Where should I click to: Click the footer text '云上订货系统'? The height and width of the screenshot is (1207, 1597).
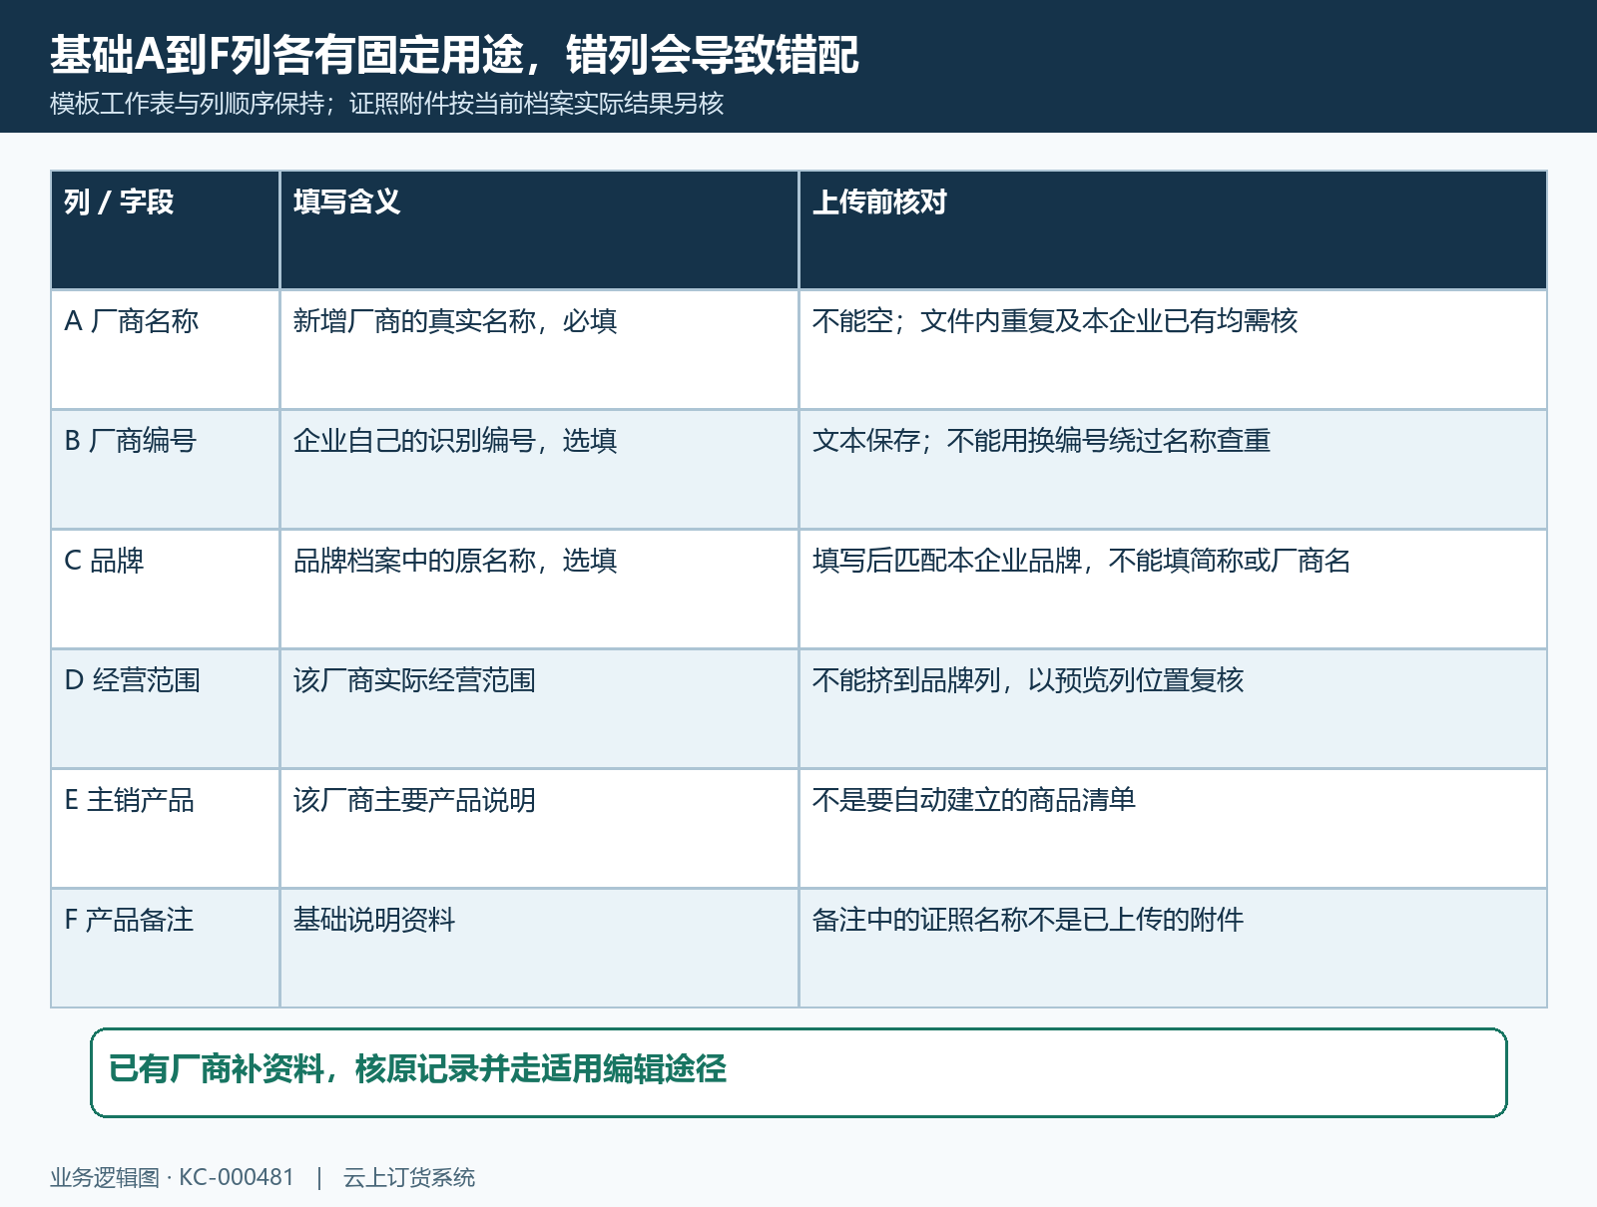pyautogui.click(x=409, y=1178)
